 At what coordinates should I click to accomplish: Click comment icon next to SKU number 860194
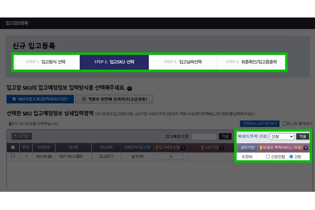coord(50,156)
